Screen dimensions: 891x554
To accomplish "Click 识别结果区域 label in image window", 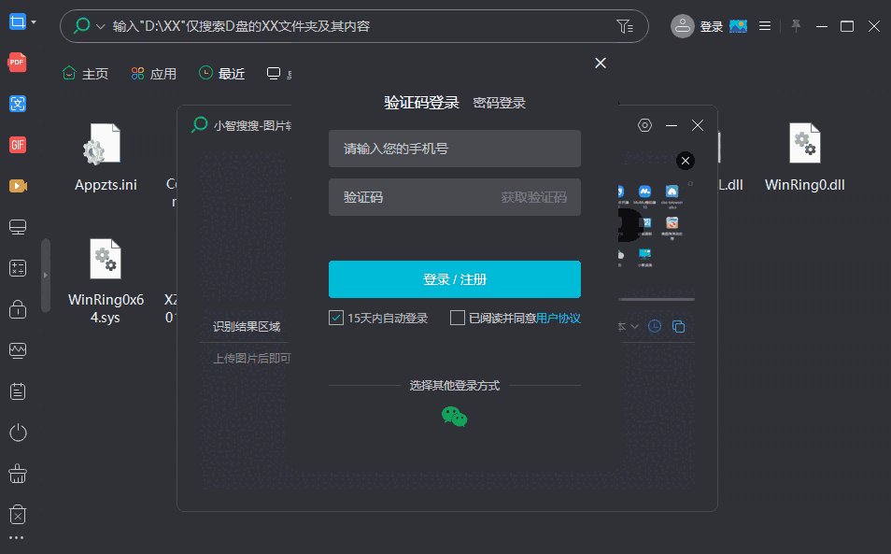I will click(246, 327).
